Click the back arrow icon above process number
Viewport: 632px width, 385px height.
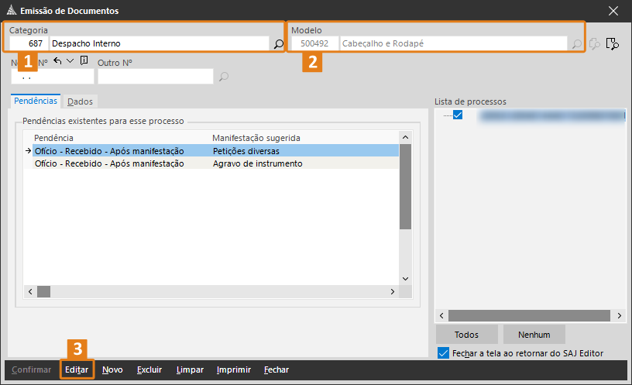pos(57,61)
